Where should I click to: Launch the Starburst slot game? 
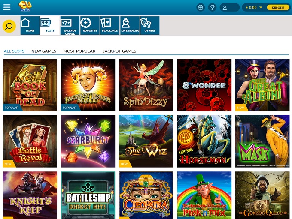[88, 141]
